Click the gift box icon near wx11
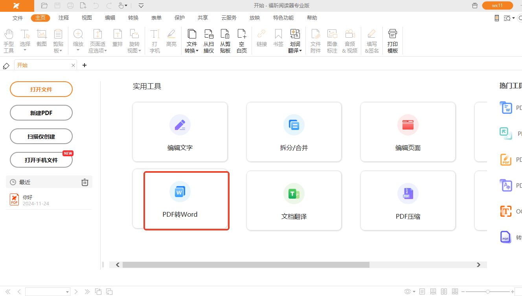 pyautogui.click(x=475, y=5)
